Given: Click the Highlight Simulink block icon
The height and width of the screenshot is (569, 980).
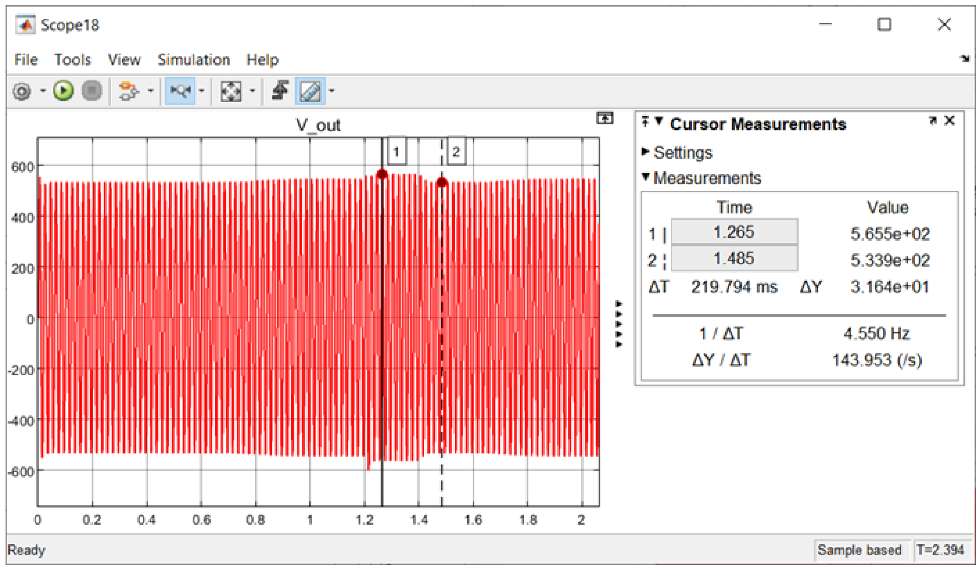Looking at the screenshot, I should pos(128,91).
